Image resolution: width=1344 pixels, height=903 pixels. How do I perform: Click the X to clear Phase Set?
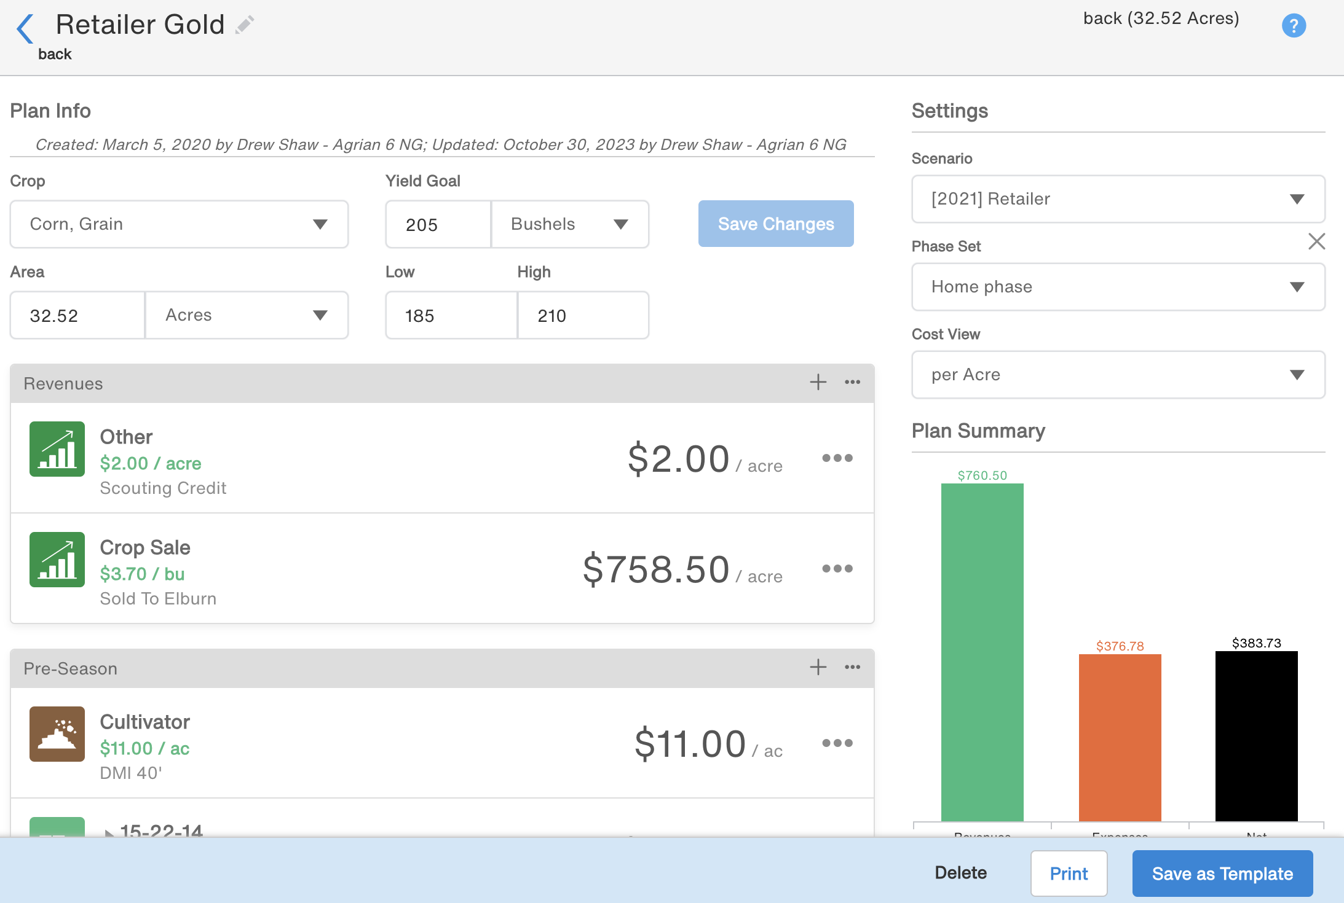pos(1316,241)
